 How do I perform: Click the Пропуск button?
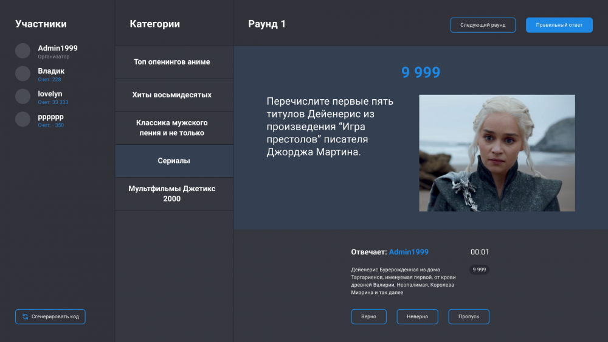point(469,316)
